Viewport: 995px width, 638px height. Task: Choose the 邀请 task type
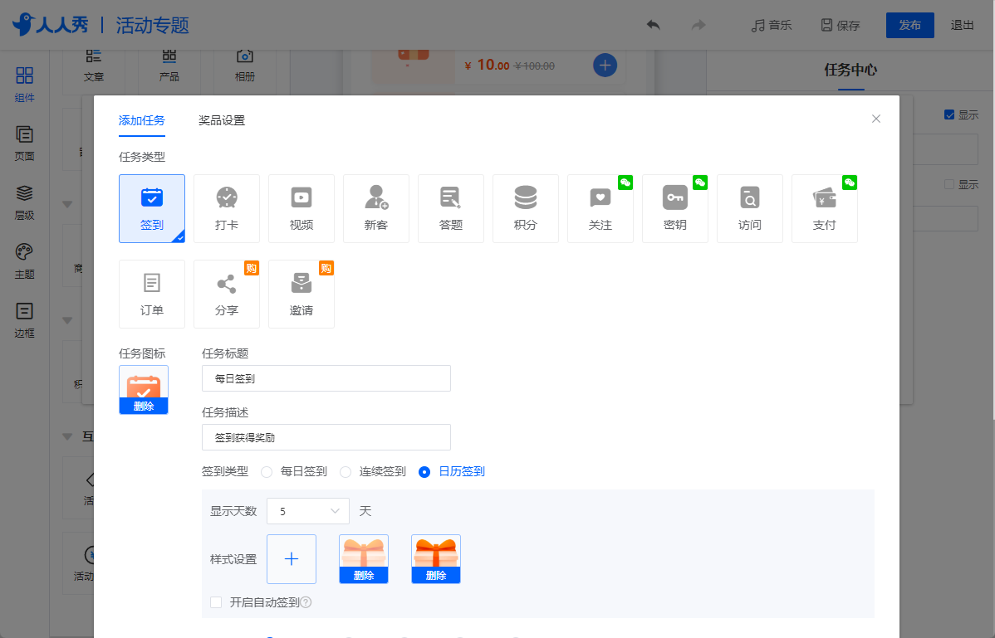point(301,294)
